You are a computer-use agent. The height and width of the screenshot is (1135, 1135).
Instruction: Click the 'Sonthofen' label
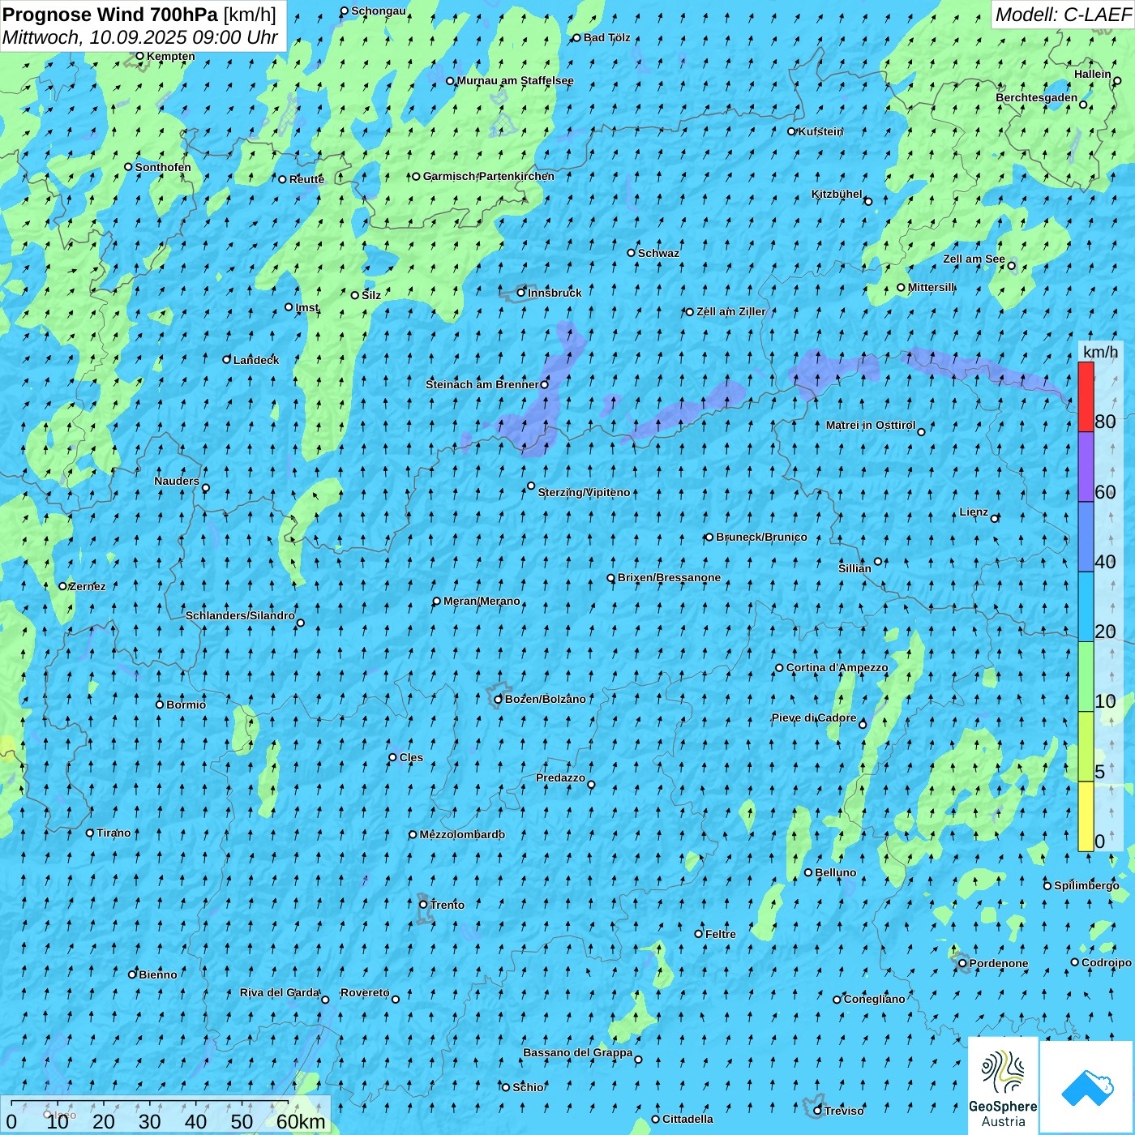163,167
